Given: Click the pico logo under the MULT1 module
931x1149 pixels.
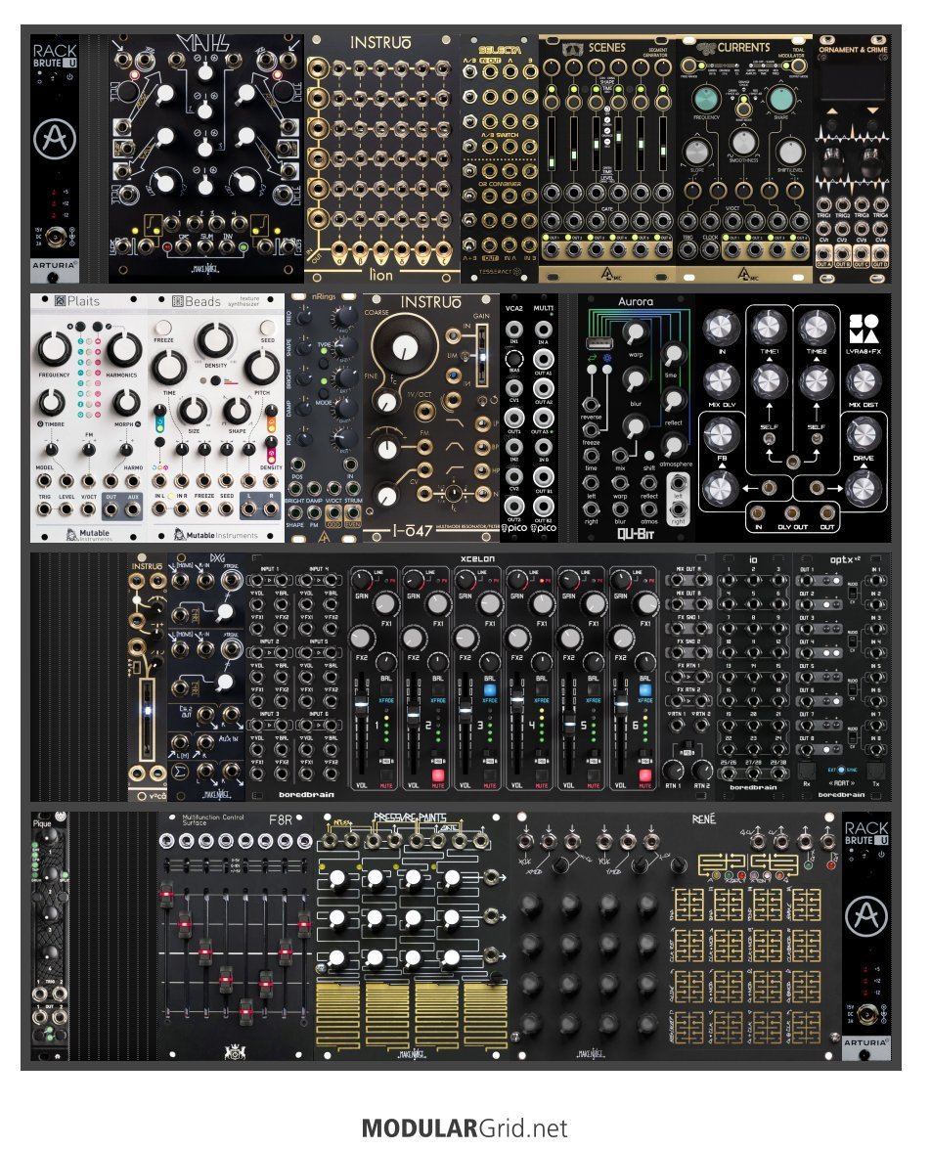Looking at the screenshot, I should pyautogui.click(x=543, y=528).
